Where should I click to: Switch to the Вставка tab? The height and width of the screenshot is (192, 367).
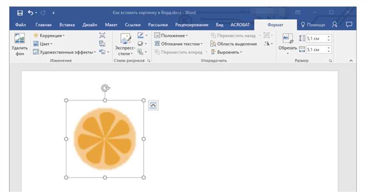pos(67,25)
